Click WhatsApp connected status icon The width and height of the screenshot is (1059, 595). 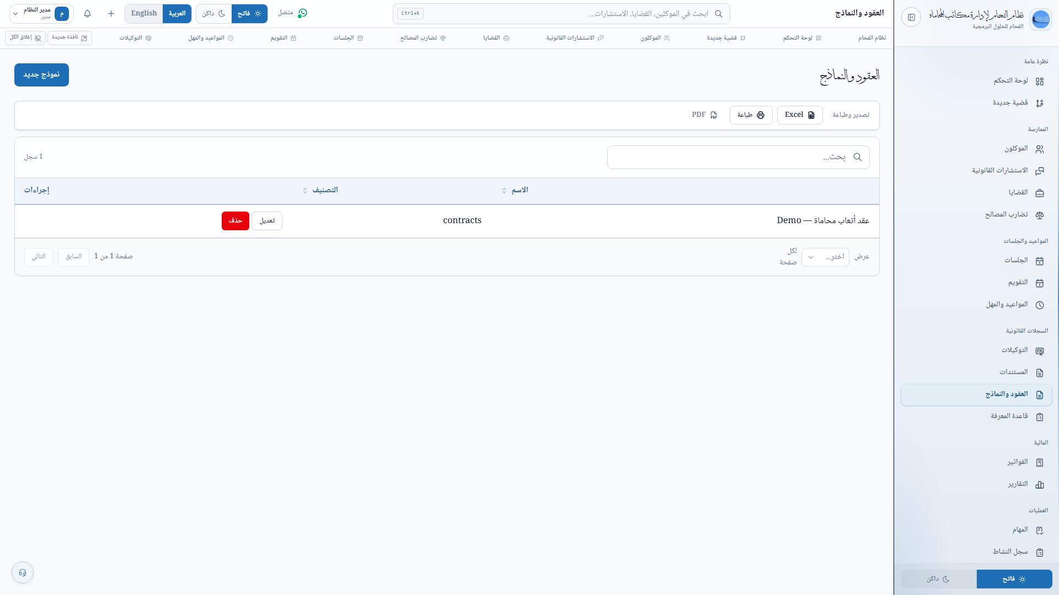pos(302,13)
